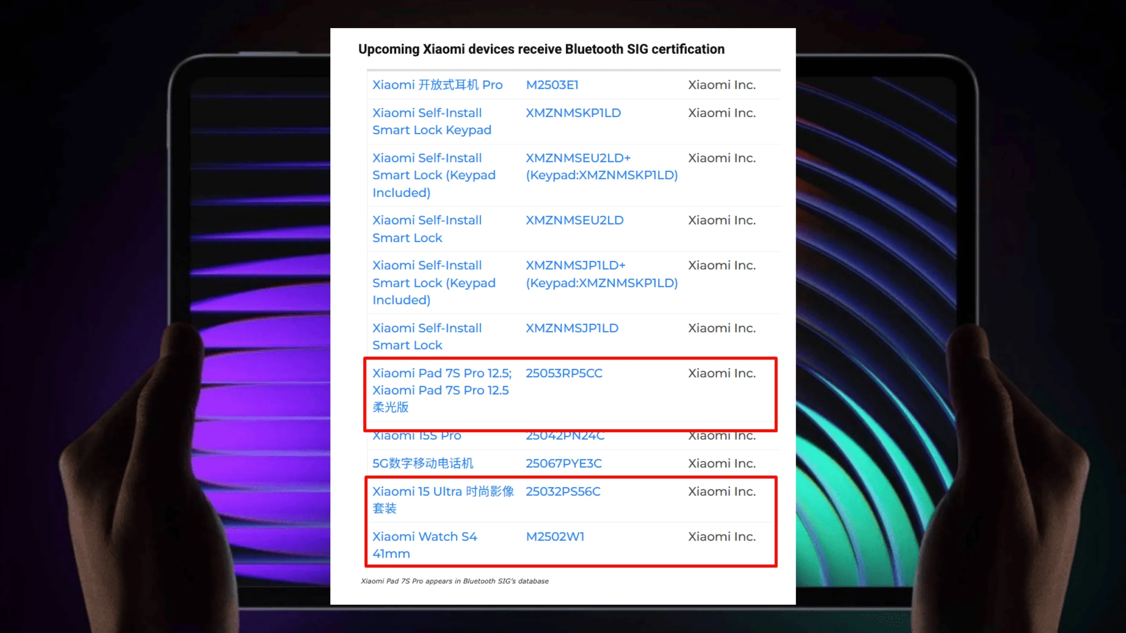Viewport: 1126px width, 633px height.
Task: Open the Xiaomi Pad 7S Pro 12.5 link
Action: 442,390
